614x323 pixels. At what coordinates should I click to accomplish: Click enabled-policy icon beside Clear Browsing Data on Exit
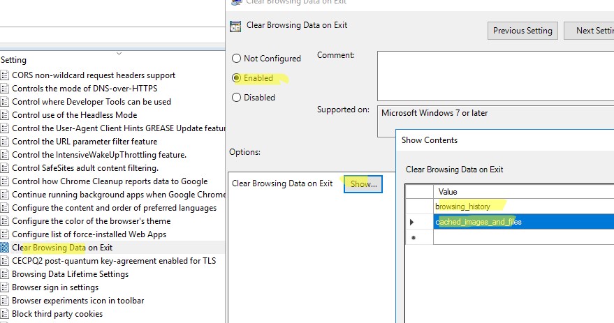(x=4, y=248)
